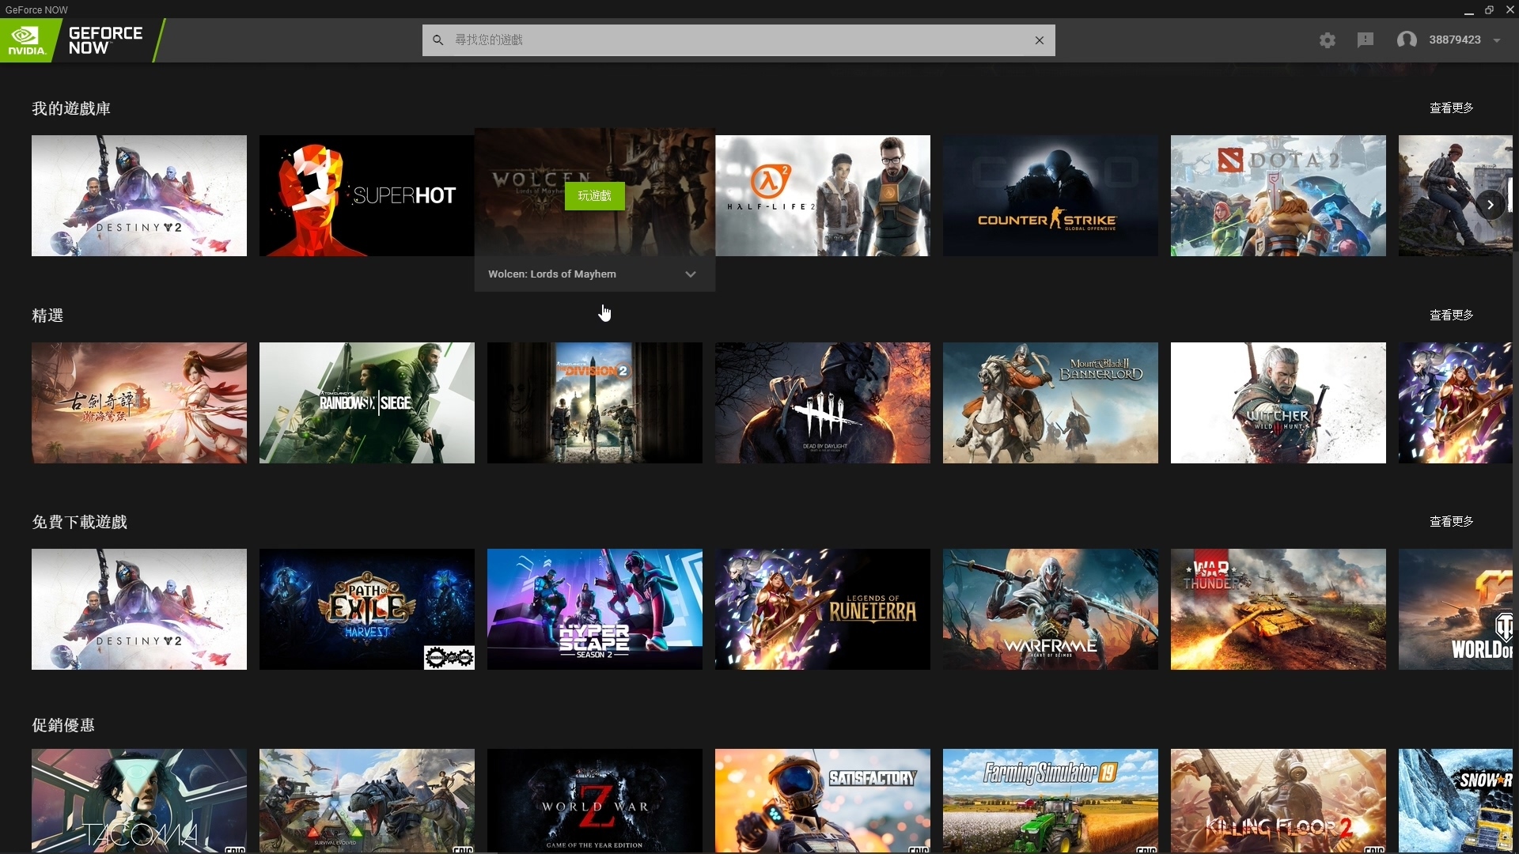
Task: Minimize the GeForce NOW window
Action: point(1468,10)
